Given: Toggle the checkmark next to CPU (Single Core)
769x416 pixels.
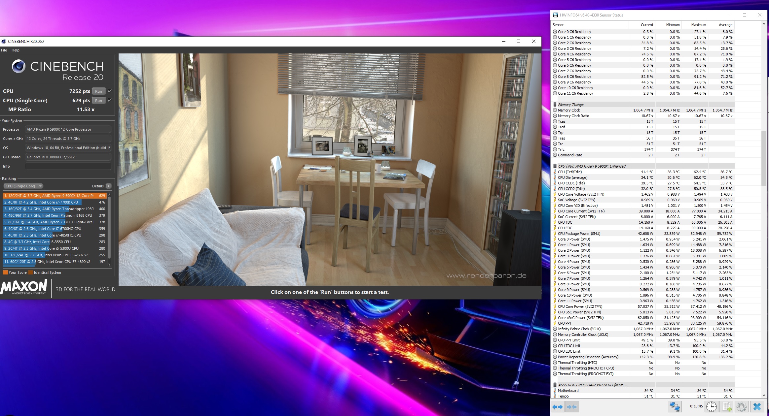Looking at the screenshot, I should point(110,100).
